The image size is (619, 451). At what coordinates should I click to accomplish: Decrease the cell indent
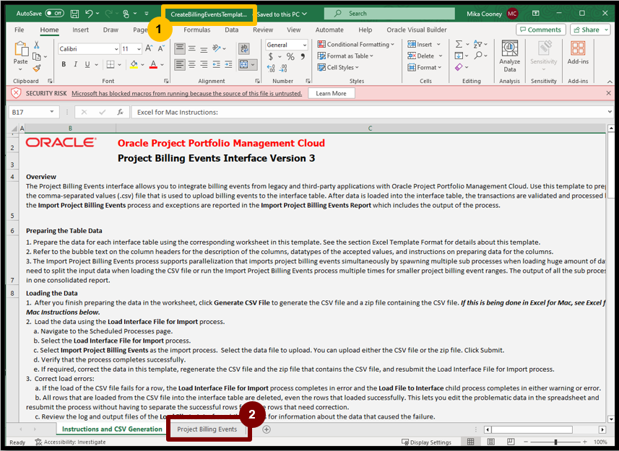tap(217, 64)
